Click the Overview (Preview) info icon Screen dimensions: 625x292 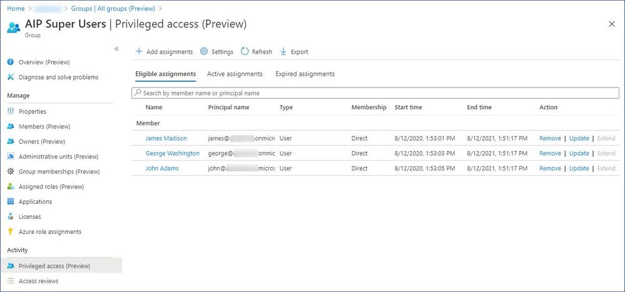[x=11, y=62]
